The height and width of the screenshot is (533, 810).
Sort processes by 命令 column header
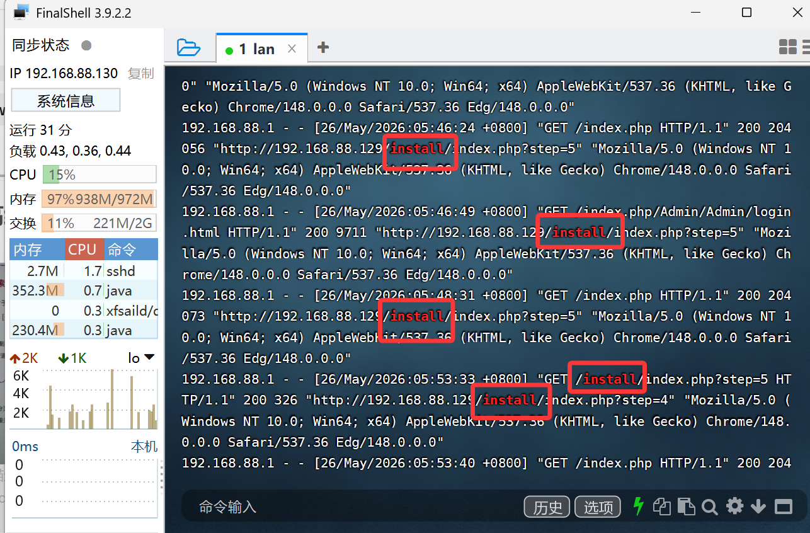click(131, 249)
